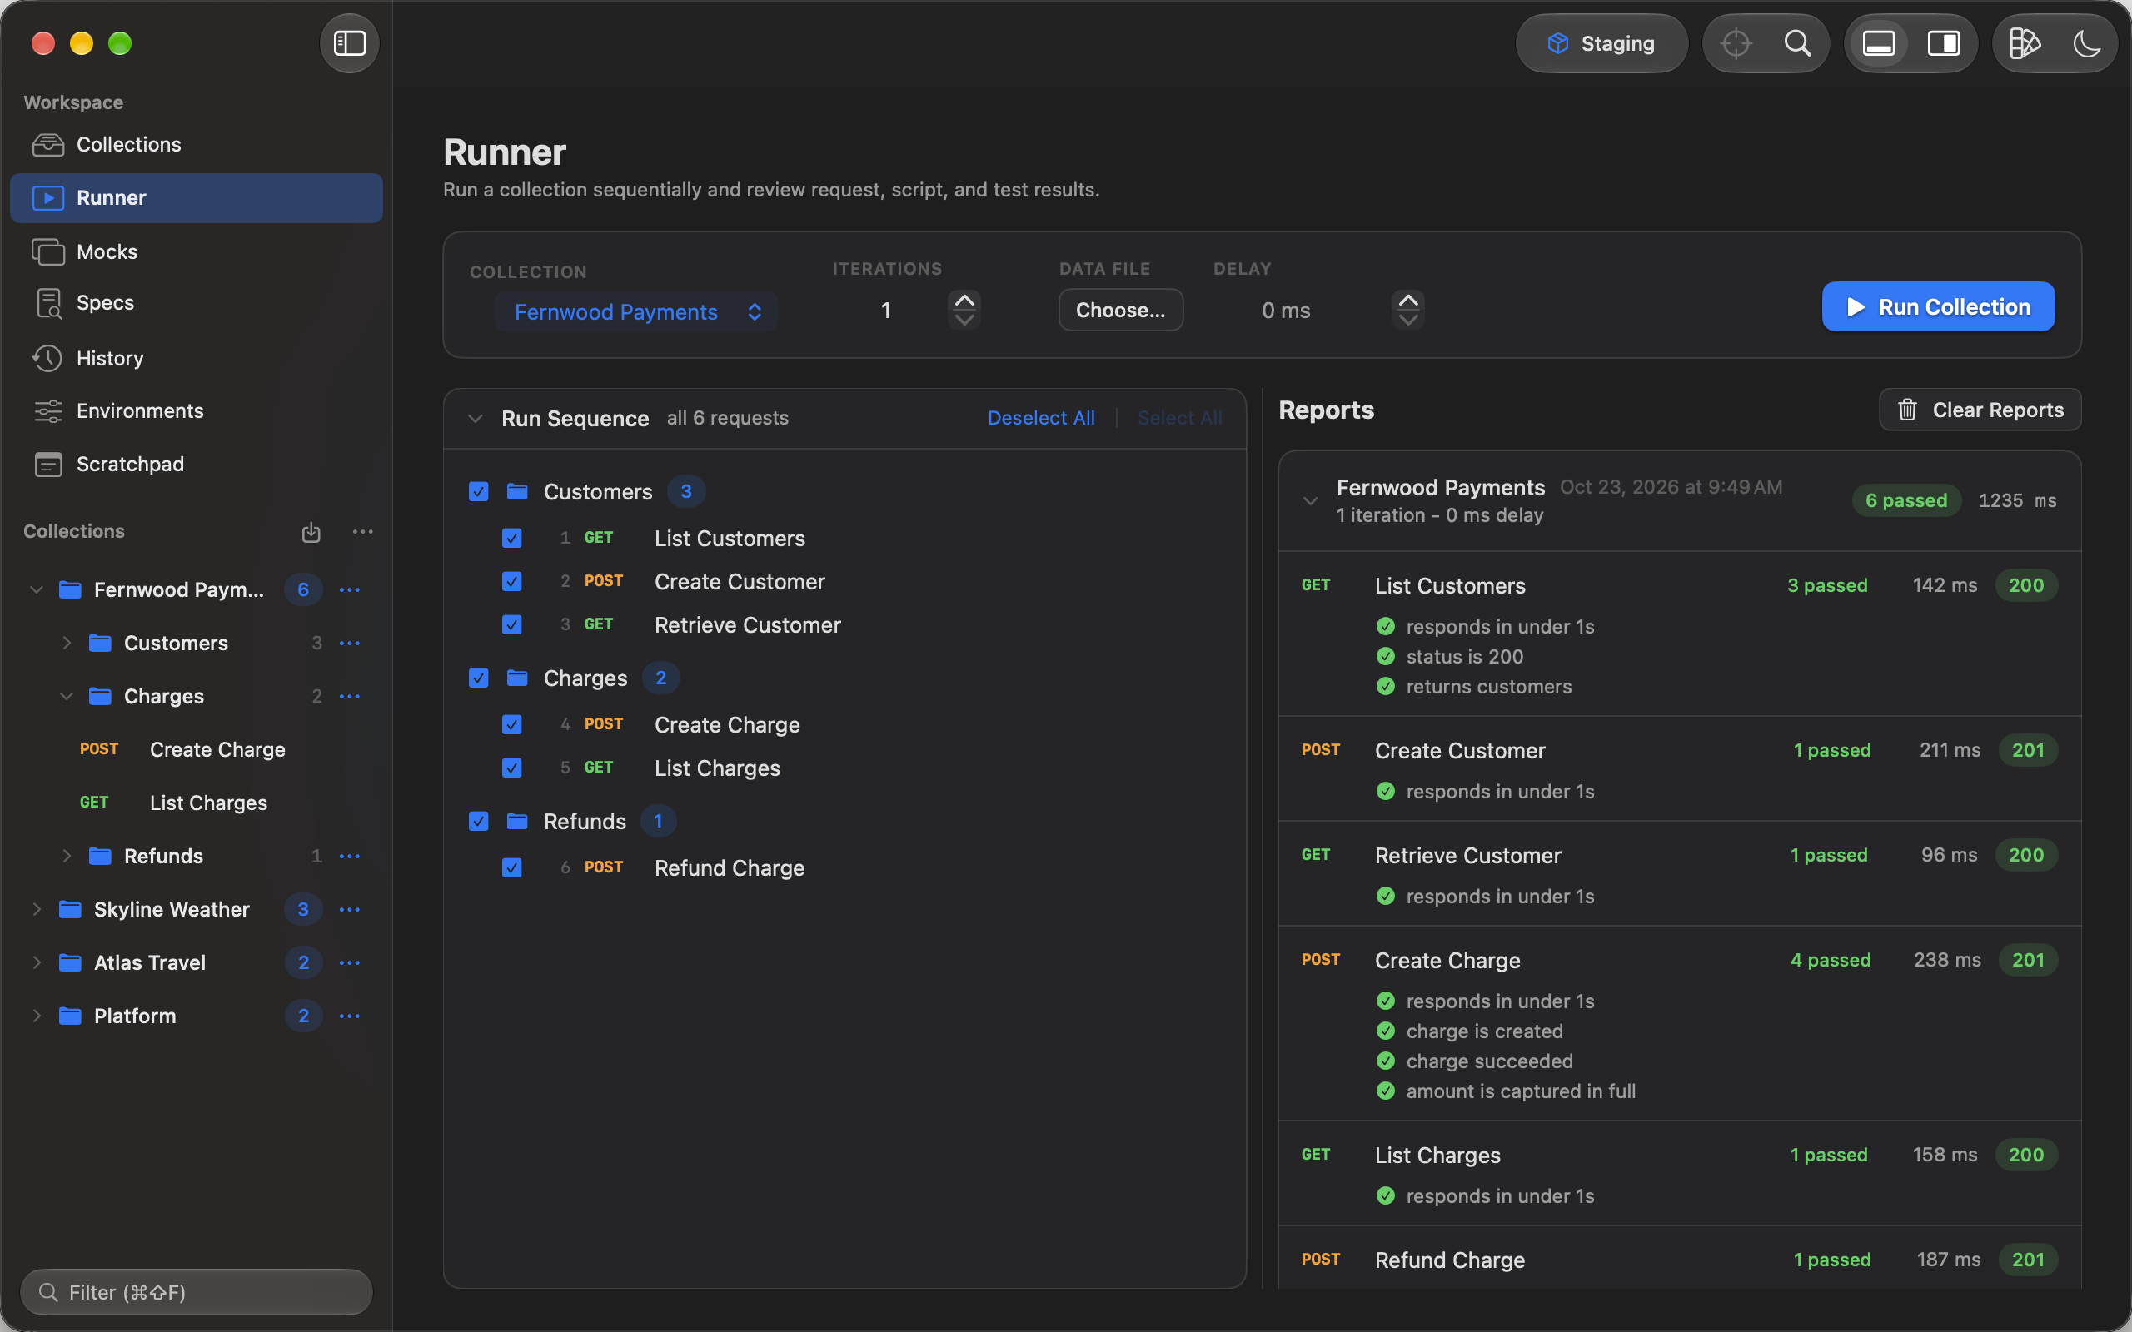Viewport: 2132px width, 1332px height.
Task: Open the Fernwood Payments collection dropdown
Action: (636, 312)
